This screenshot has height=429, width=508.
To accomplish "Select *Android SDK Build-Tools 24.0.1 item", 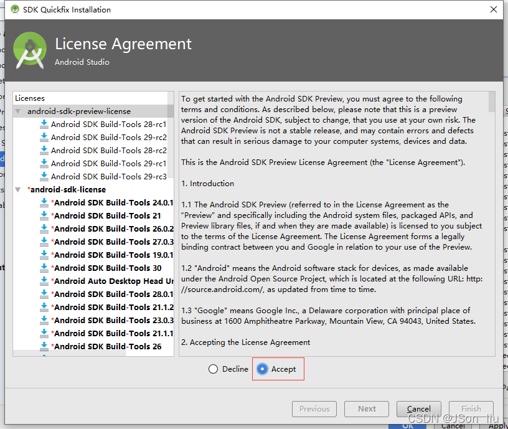I will pyautogui.click(x=112, y=203).
